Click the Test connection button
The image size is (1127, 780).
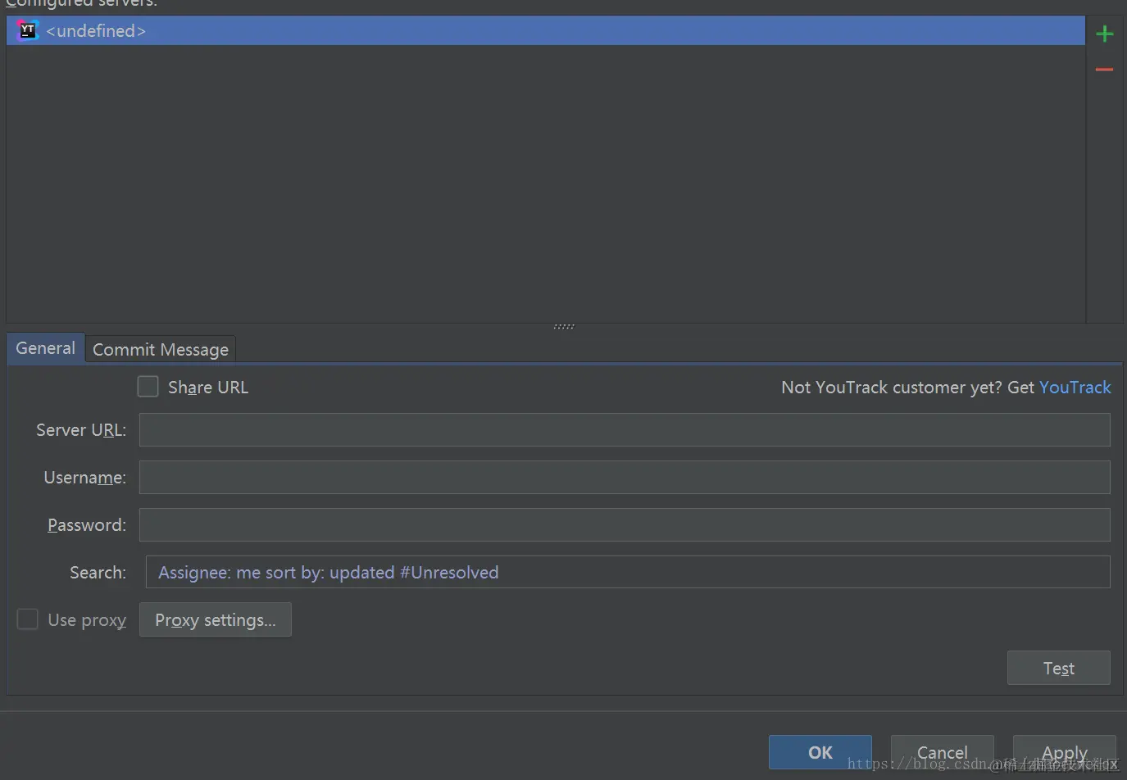pyautogui.click(x=1058, y=668)
